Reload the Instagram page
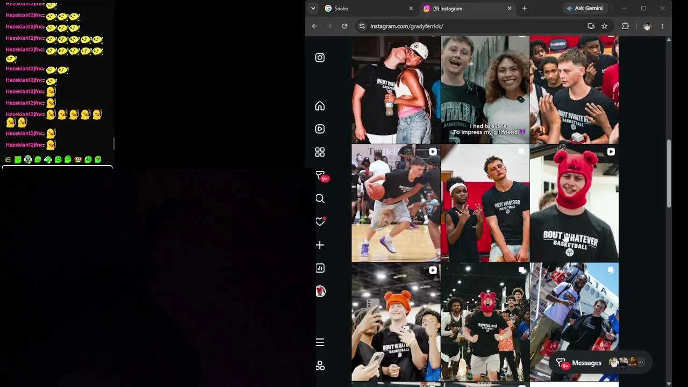The image size is (688, 387). click(x=344, y=26)
